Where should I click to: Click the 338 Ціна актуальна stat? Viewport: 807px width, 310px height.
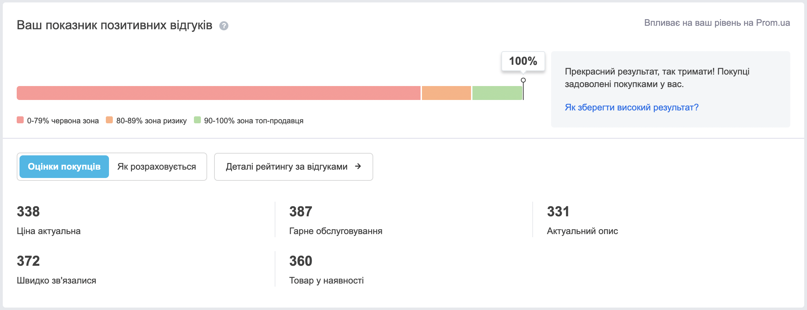click(49, 220)
